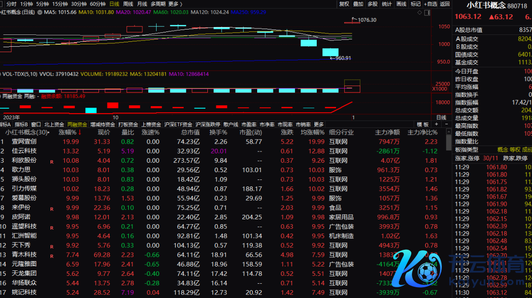Click the red sort arrow on 涨幅%

click(80, 132)
